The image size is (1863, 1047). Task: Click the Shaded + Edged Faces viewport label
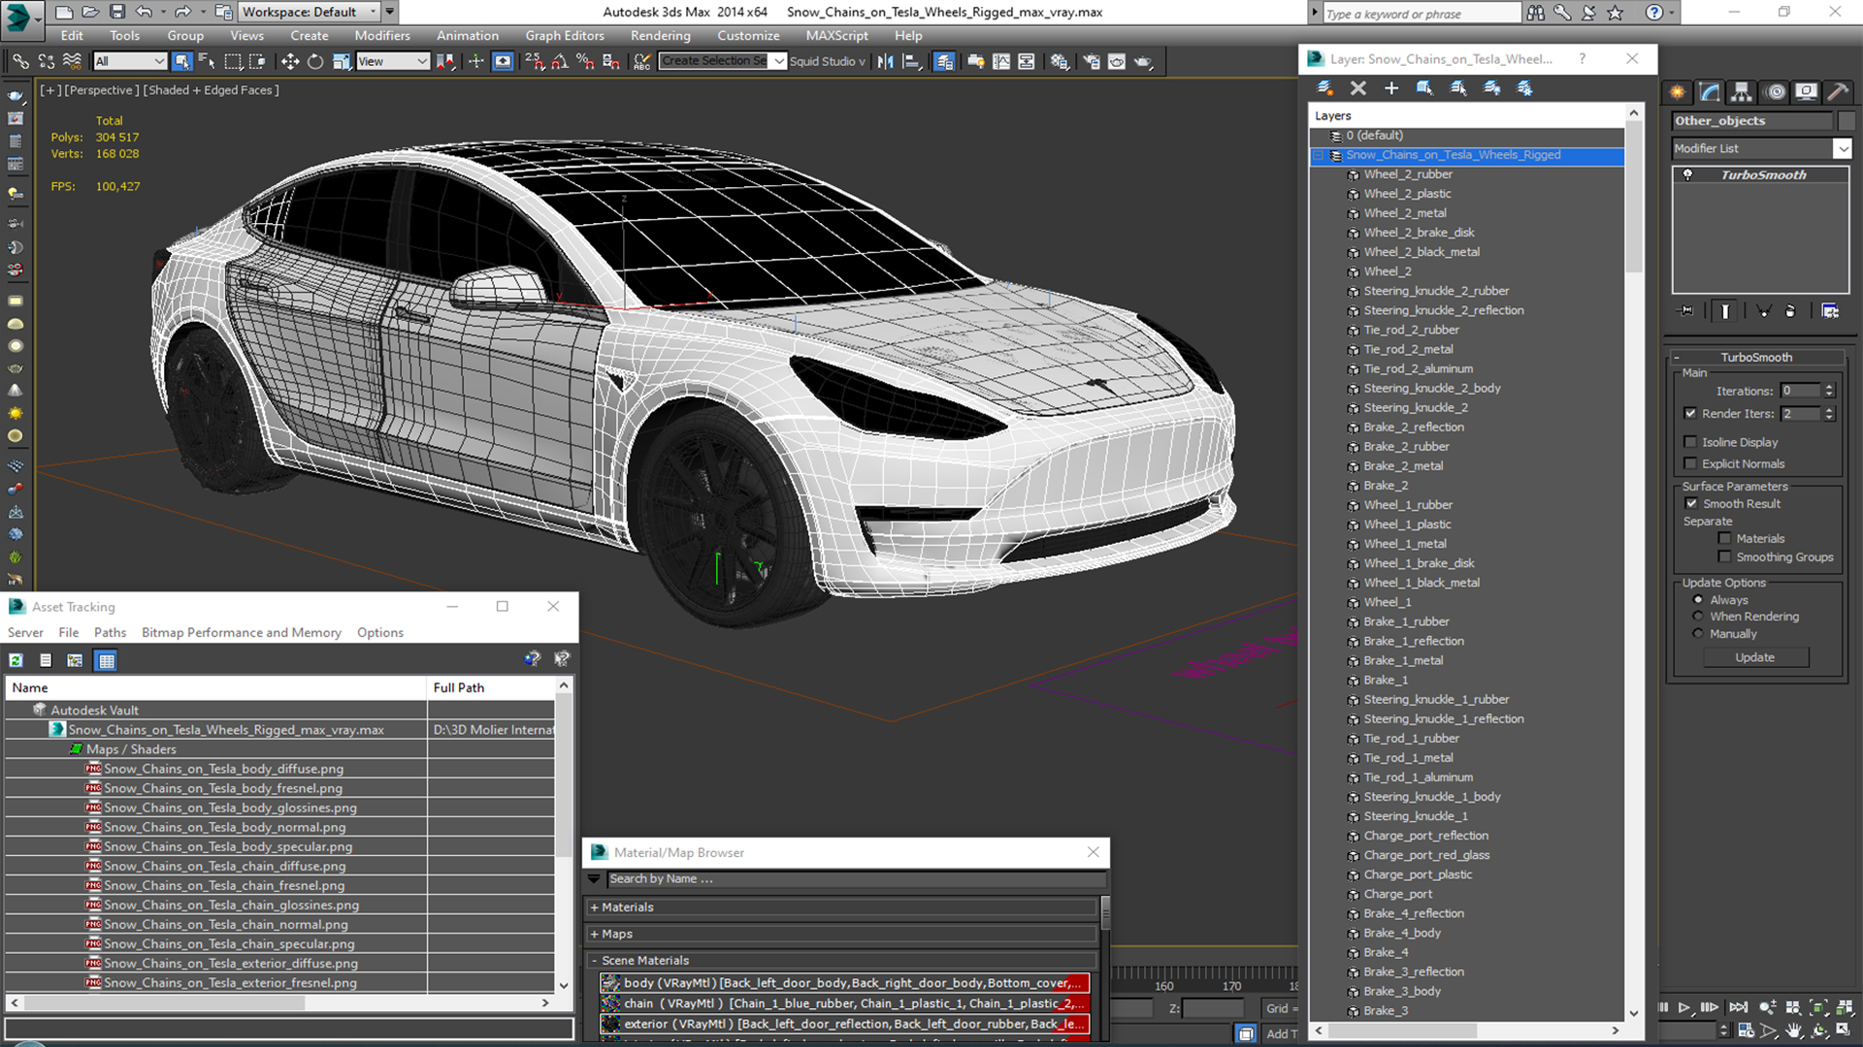point(211,90)
